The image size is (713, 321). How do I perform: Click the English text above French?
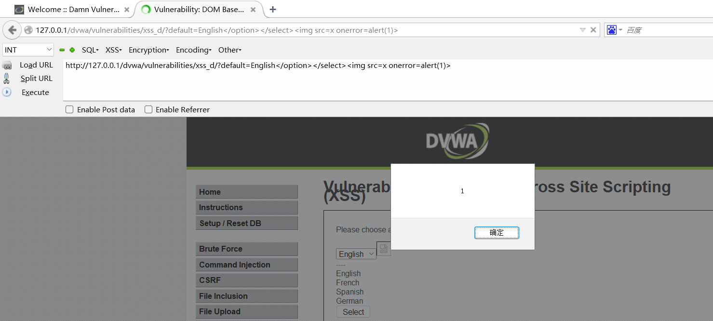click(349, 274)
